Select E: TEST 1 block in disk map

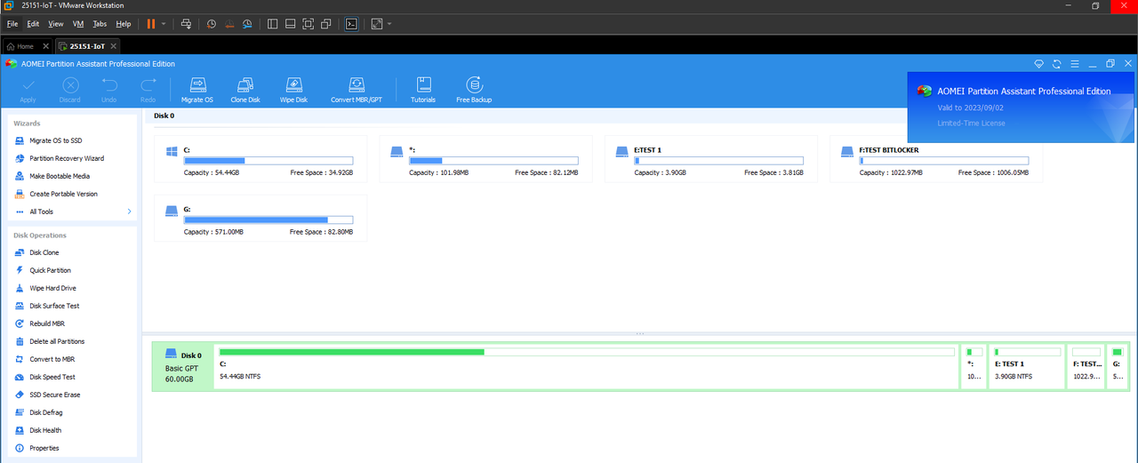[x=1029, y=366]
